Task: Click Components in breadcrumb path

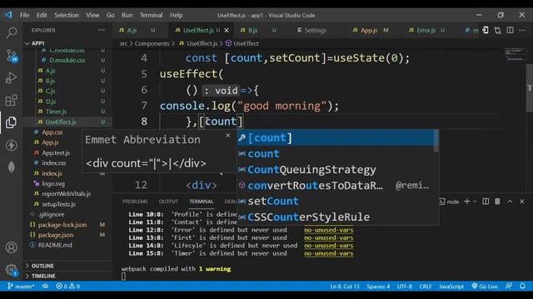Action: [x=152, y=43]
